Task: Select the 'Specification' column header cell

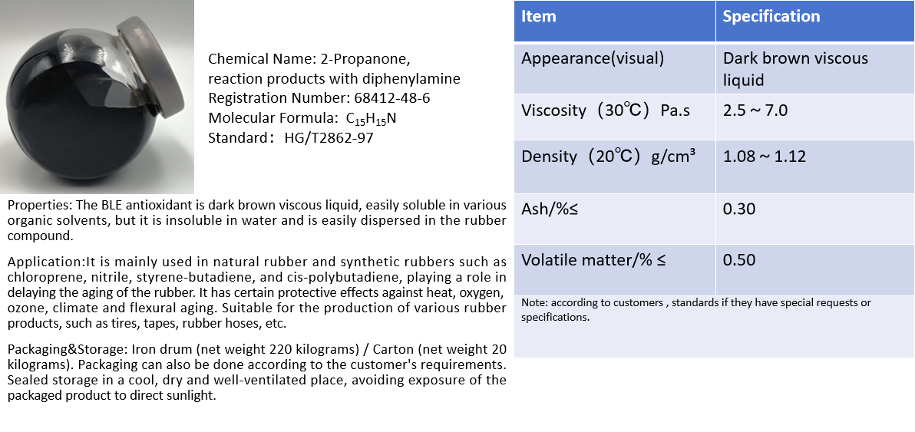Action: (x=771, y=16)
